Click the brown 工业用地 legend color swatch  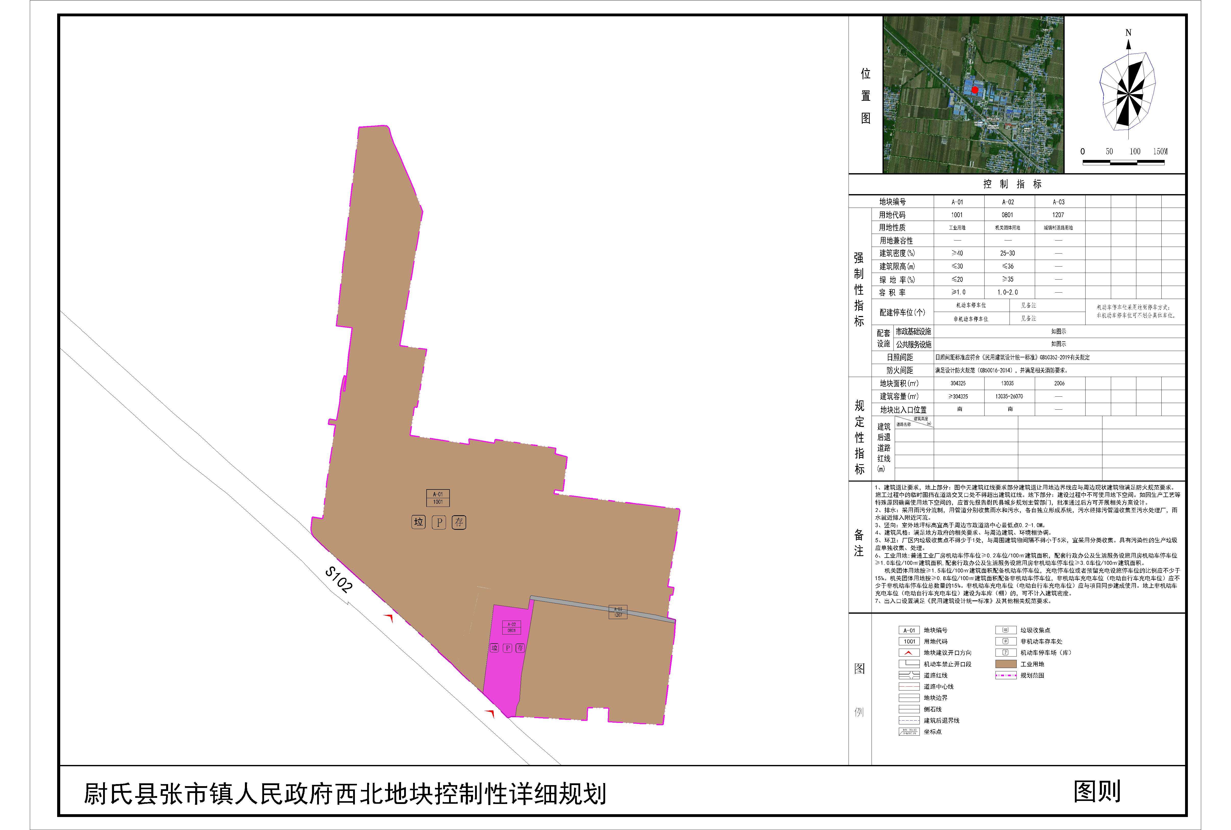click(1005, 664)
